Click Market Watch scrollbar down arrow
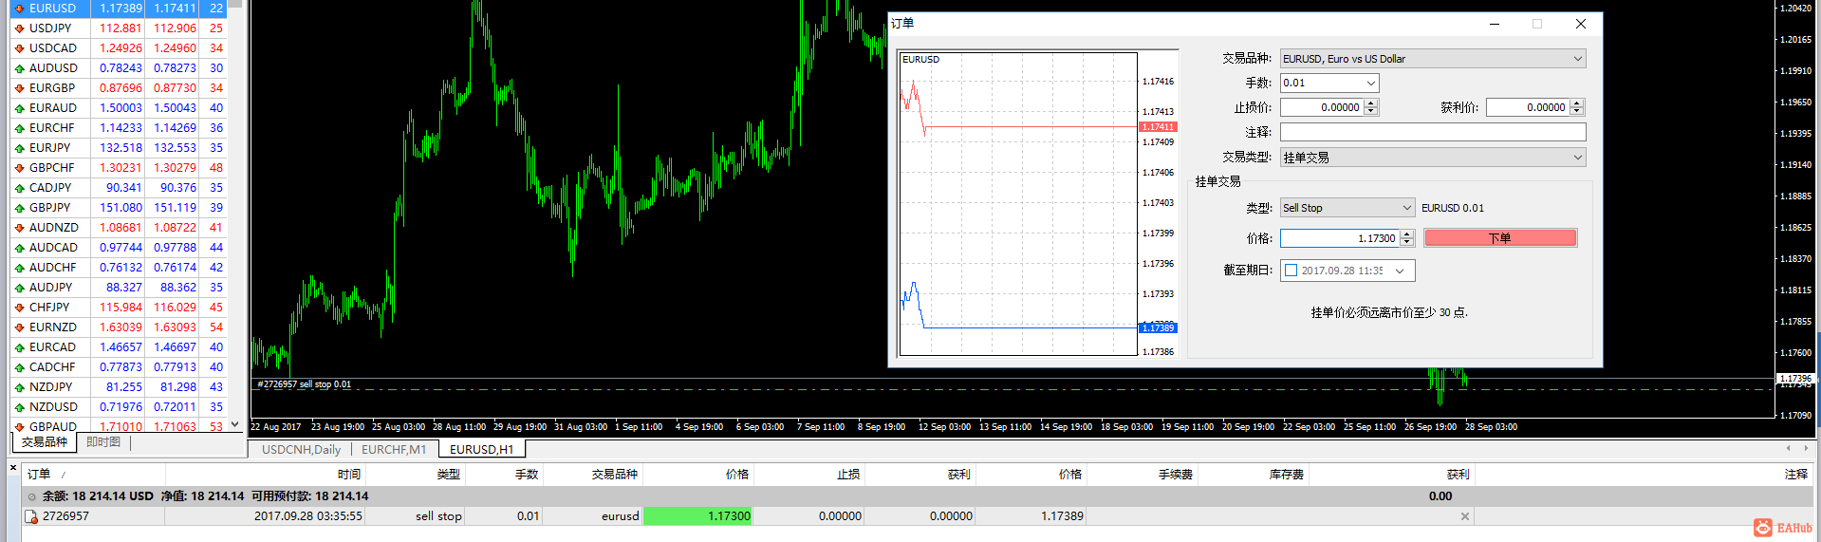 coord(235,425)
